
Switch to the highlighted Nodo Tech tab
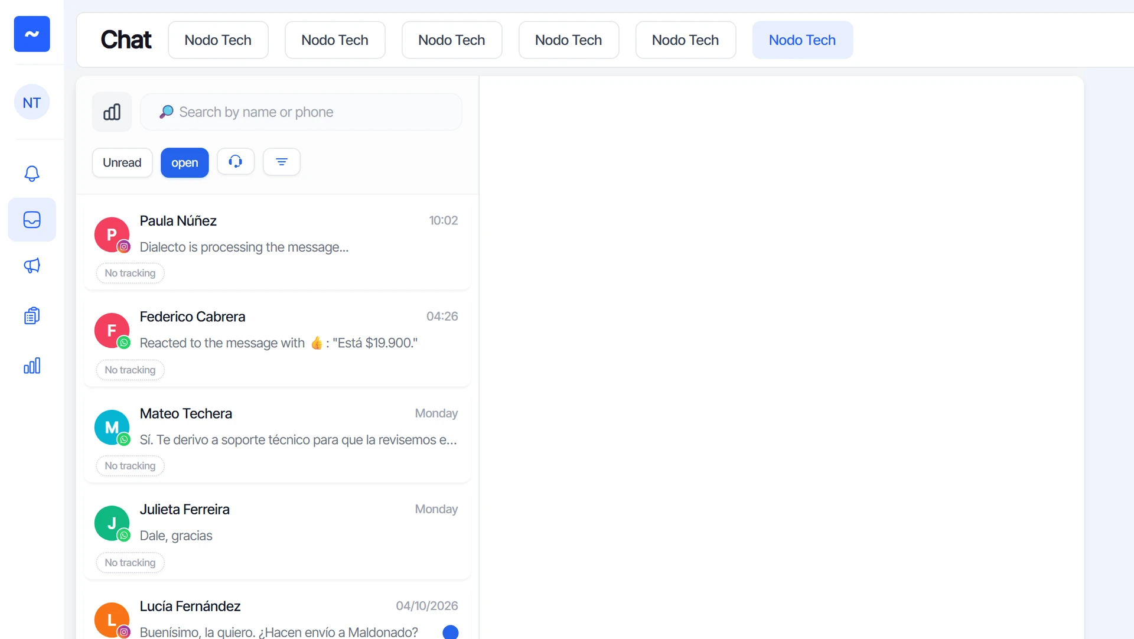[x=802, y=40]
